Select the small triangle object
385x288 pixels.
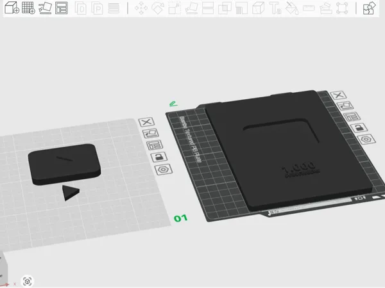(x=70, y=193)
